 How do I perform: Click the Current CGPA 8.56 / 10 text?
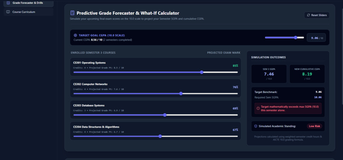click(88, 40)
